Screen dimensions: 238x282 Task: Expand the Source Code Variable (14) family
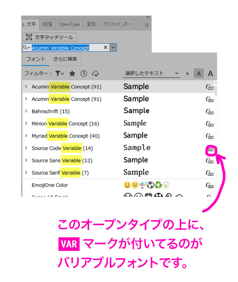pyautogui.click(x=26, y=148)
